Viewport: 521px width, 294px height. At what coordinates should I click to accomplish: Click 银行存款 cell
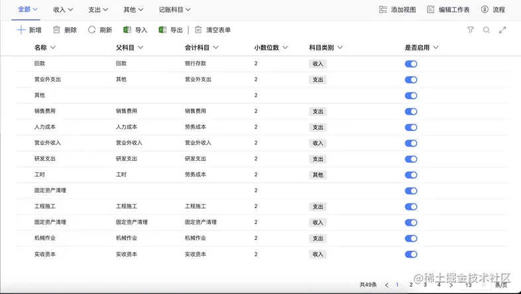[196, 64]
